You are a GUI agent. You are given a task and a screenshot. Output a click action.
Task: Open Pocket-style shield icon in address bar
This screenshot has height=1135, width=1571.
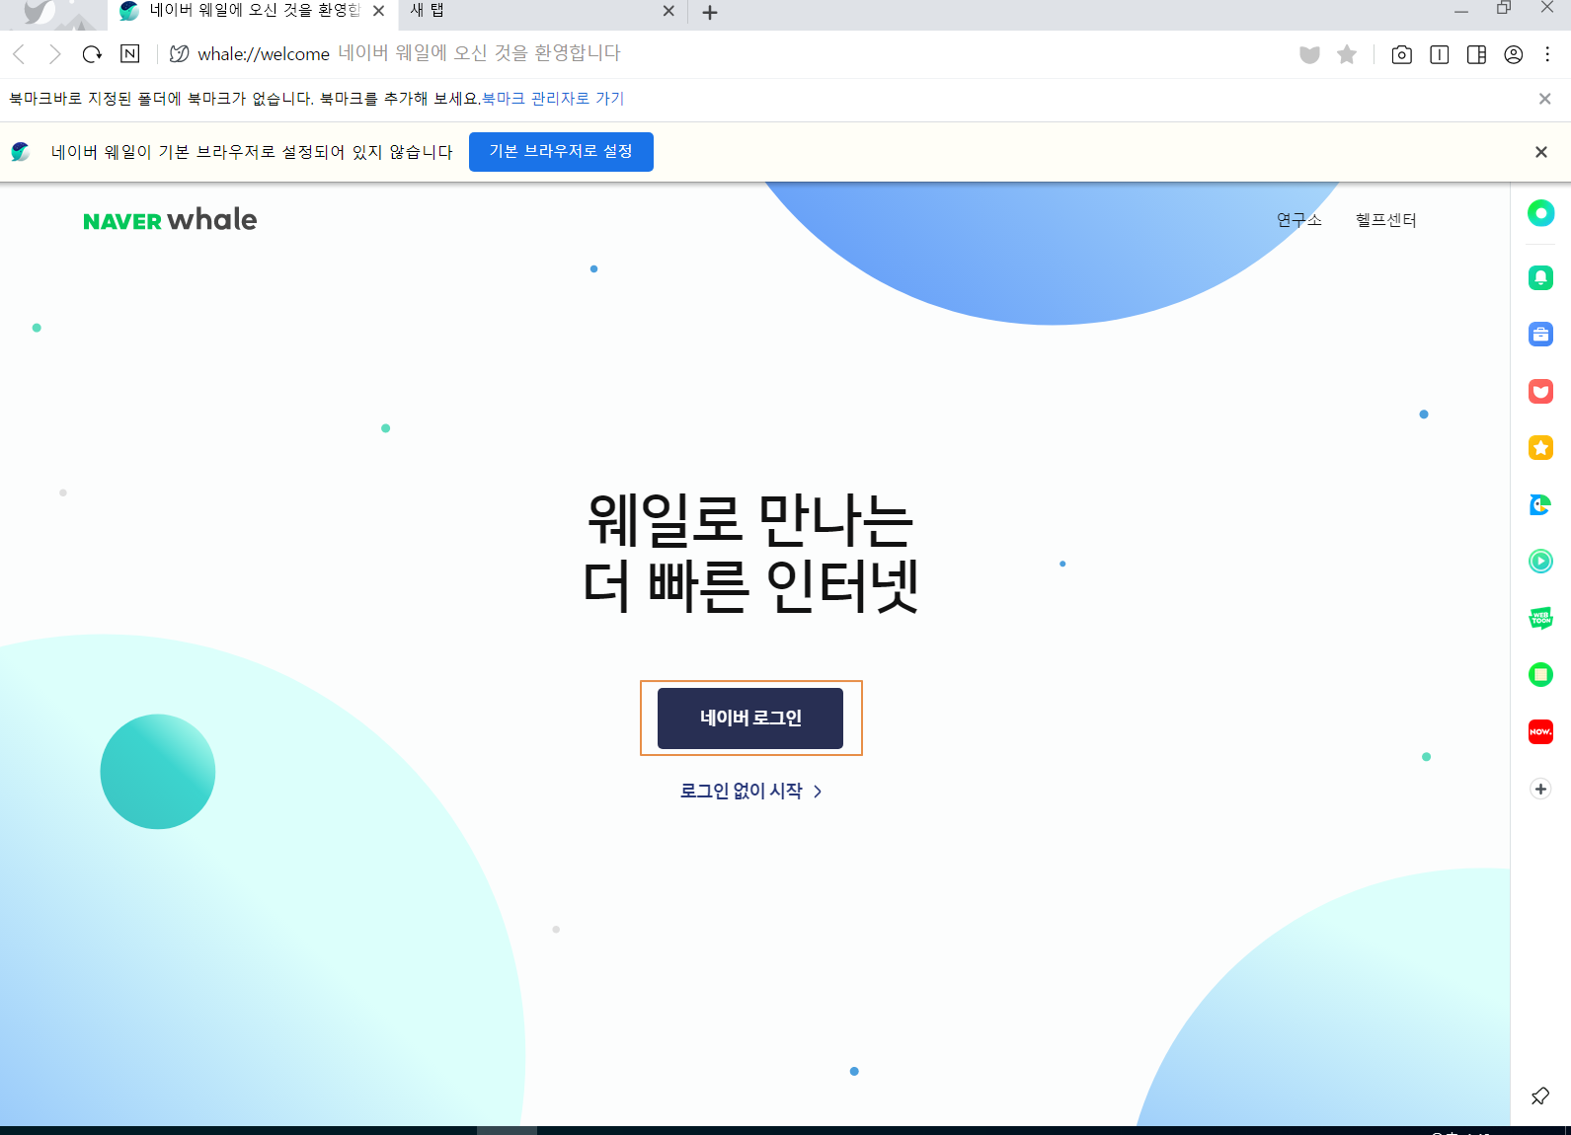(1309, 54)
